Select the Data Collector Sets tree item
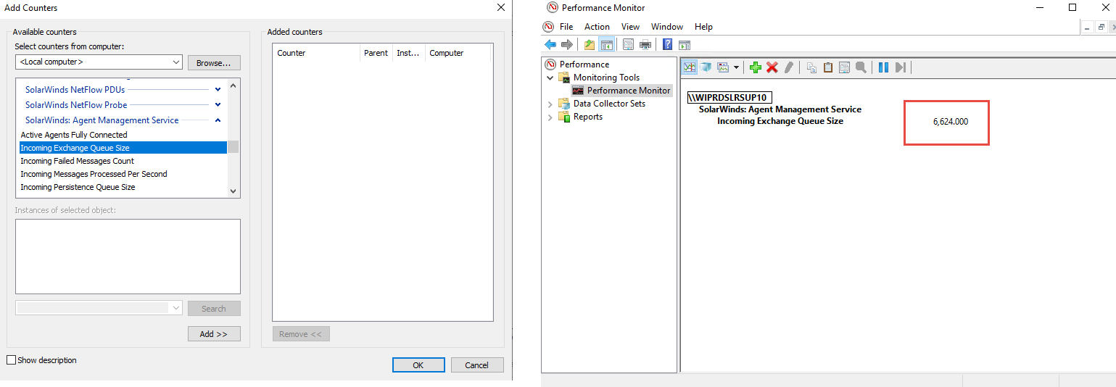1116x387 pixels. (x=609, y=104)
